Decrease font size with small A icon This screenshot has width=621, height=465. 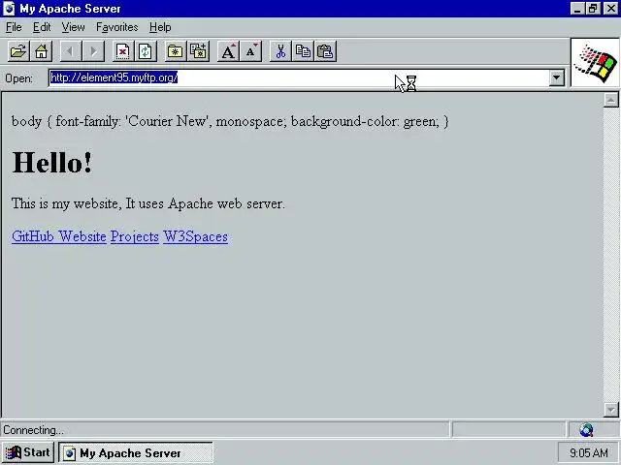pos(251,51)
